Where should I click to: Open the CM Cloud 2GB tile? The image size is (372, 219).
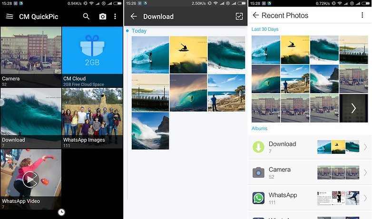[x=92, y=57]
